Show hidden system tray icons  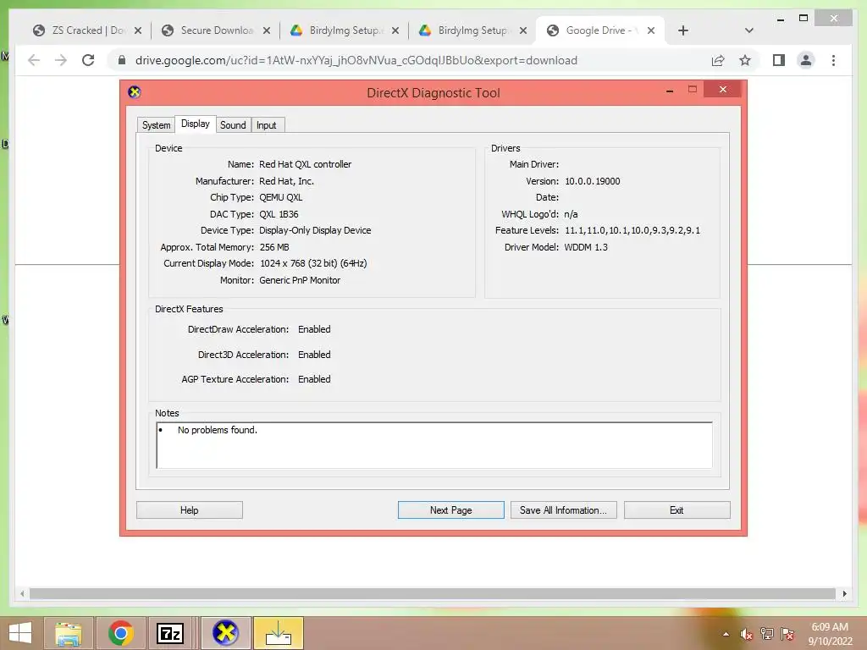click(x=726, y=634)
